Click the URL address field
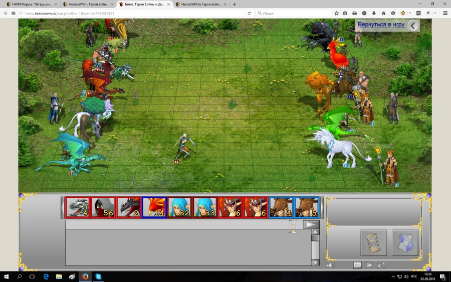The height and width of the screenshot is (282, 451). 134,13
